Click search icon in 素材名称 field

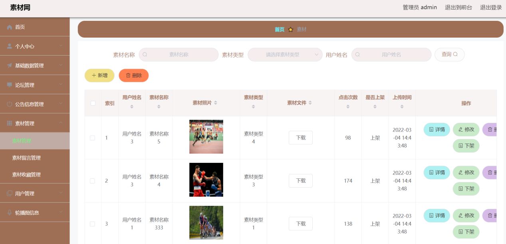(145, 54)
